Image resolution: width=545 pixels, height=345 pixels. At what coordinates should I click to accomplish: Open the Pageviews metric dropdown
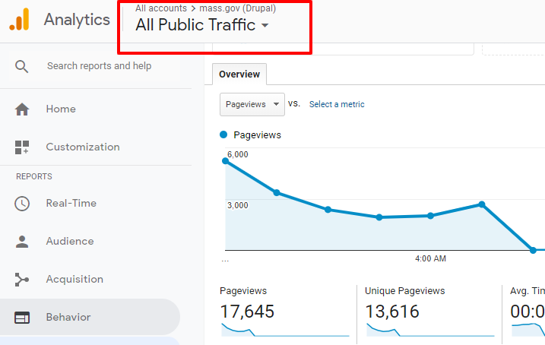(252, 104)
